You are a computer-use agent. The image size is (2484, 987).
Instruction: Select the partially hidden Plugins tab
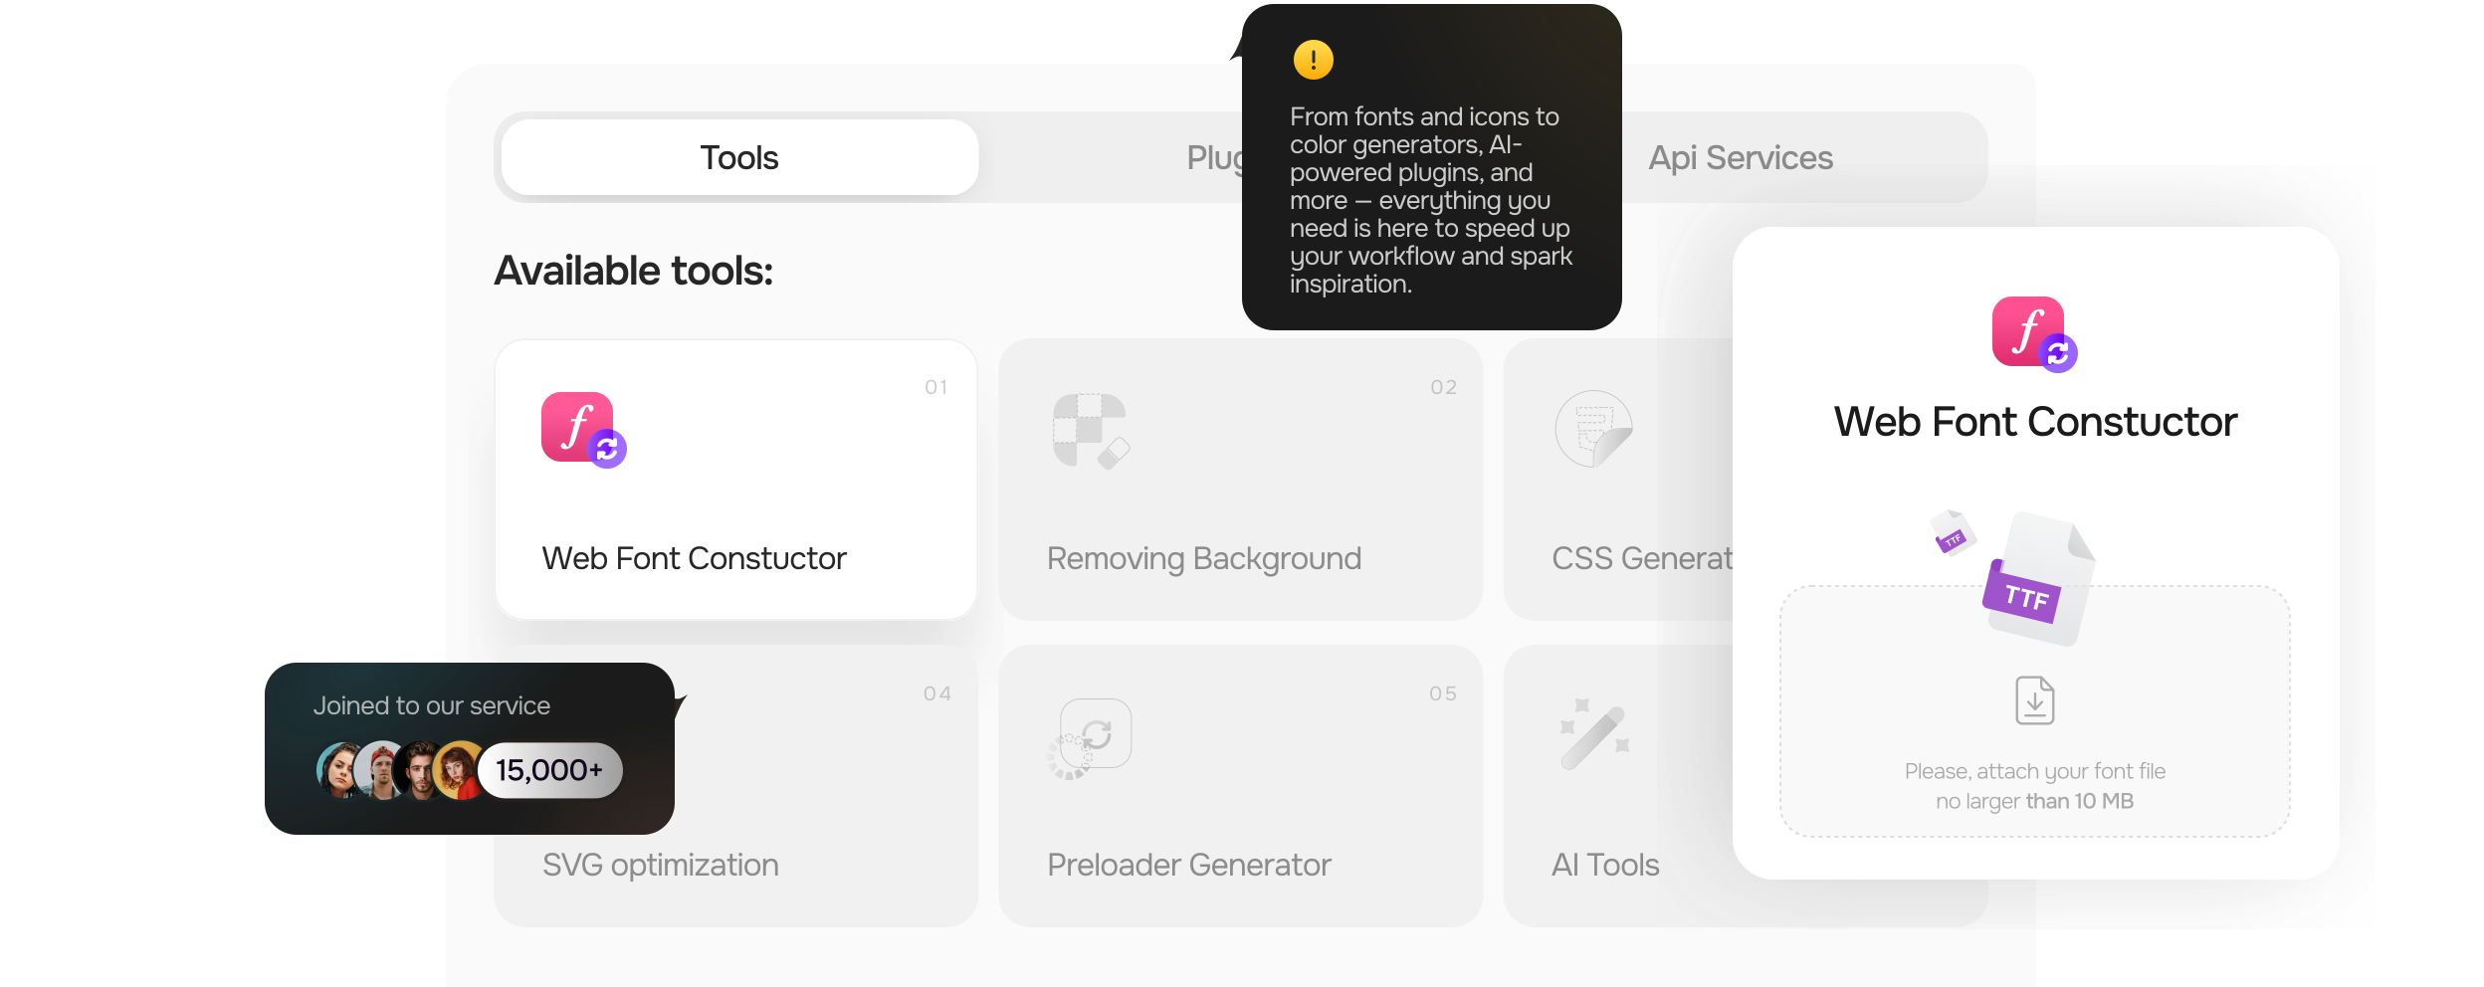pos(1214,157)
